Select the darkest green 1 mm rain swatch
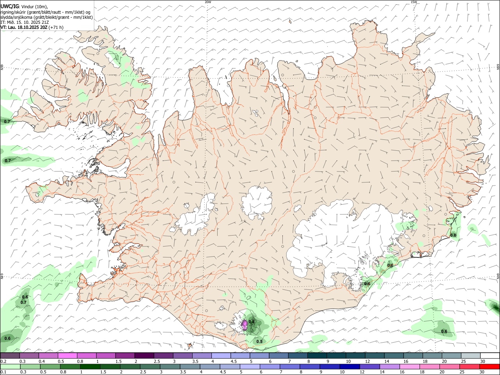500x375 pixels. 90,366
